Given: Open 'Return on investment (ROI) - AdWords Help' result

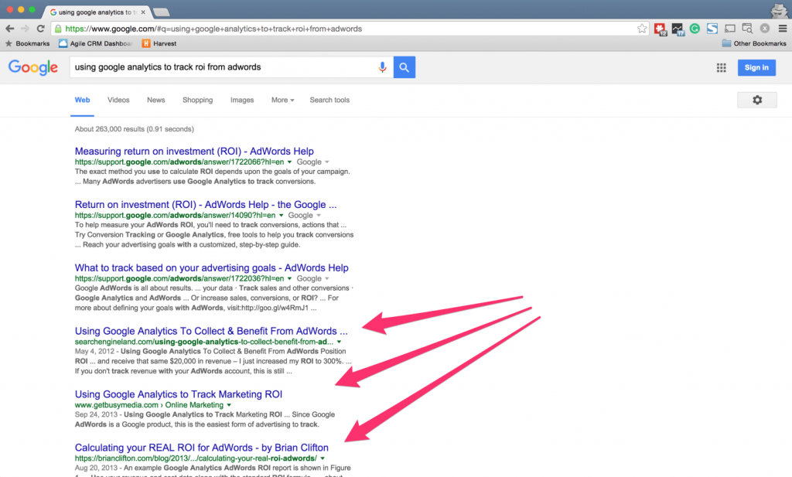Looking at the screenshot, I should (206, 204).
